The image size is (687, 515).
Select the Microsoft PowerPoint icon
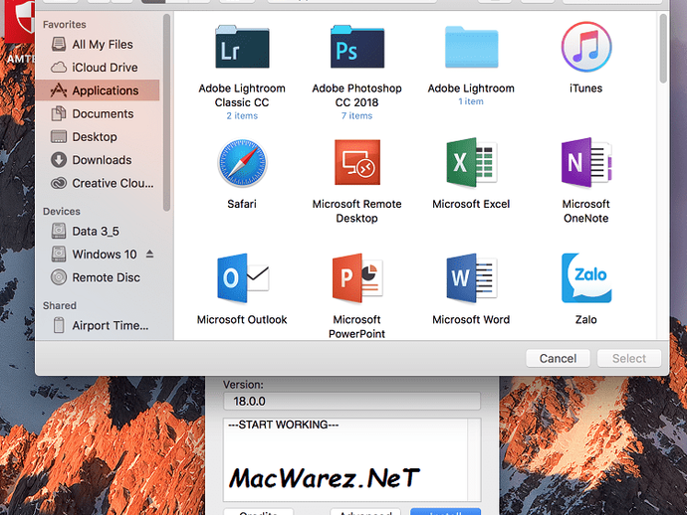[357, 278]
